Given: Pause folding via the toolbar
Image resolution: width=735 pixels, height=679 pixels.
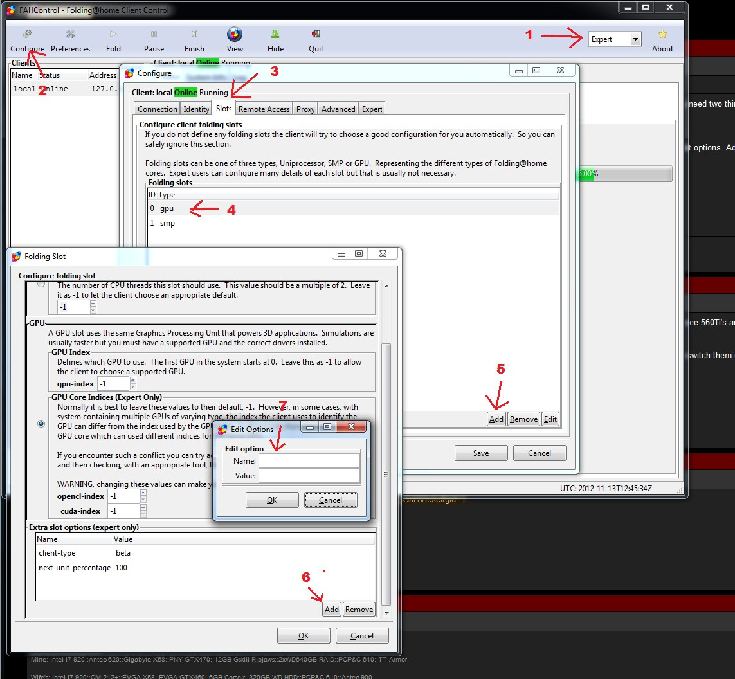Looking at the screenshot, I should tap(154, 41).
